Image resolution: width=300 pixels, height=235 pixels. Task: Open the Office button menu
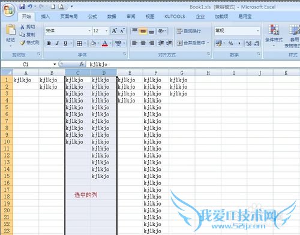click(9, 10)
